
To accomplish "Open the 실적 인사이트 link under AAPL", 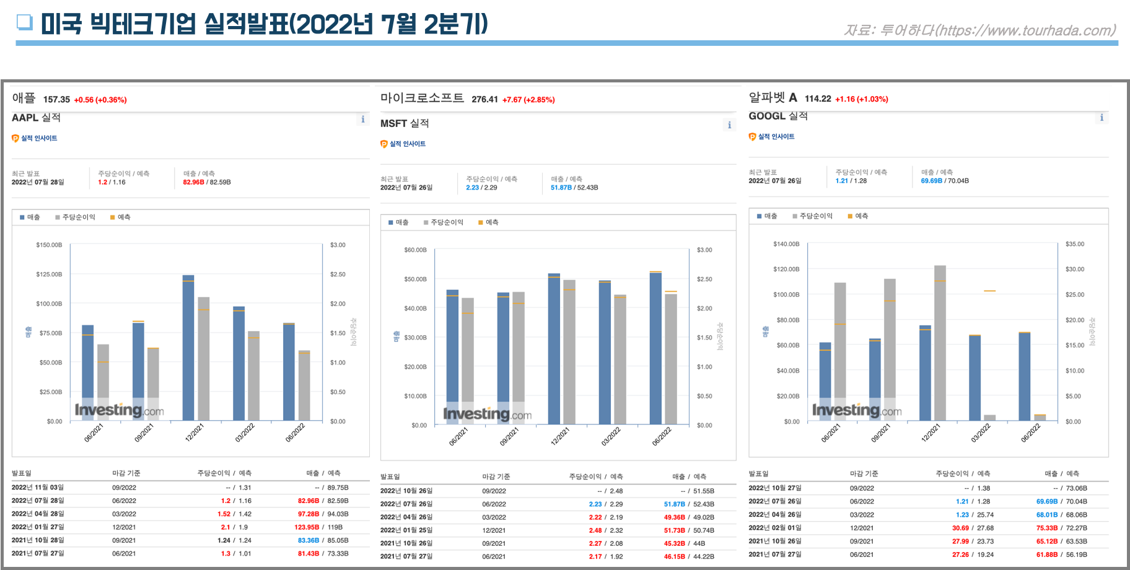I will pos(39,138).
